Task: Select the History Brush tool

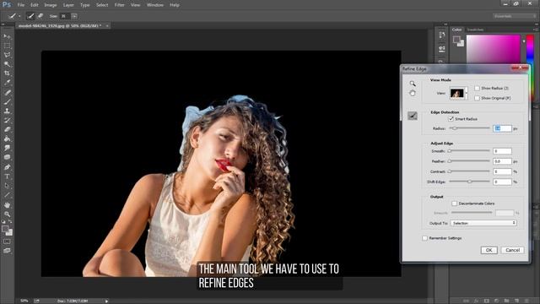Action: pos(7,120)
